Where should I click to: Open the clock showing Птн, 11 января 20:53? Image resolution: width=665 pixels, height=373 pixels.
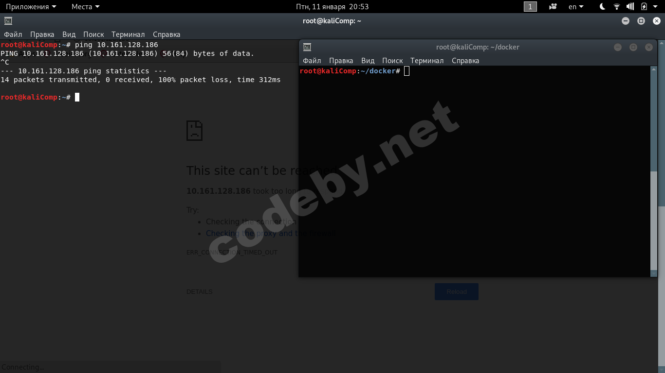pos(332,7)
